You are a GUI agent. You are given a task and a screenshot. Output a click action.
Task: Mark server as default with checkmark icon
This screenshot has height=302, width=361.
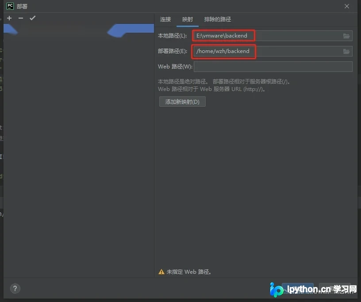[32, 18]
